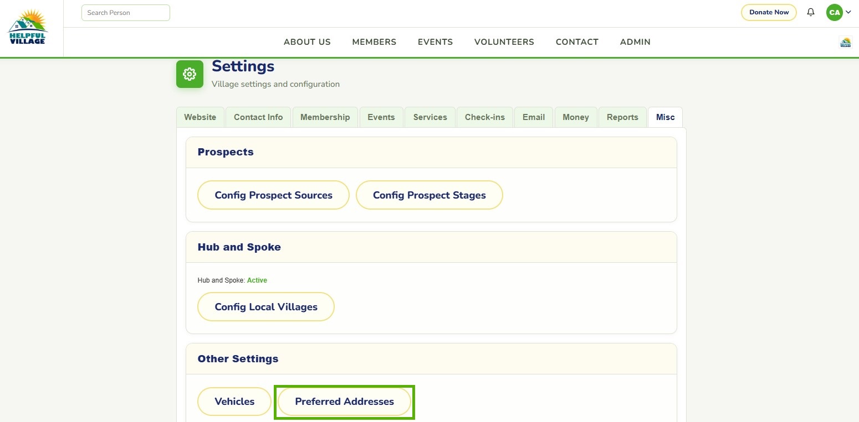Click the Donate Now button

click(x=769, y=12)
